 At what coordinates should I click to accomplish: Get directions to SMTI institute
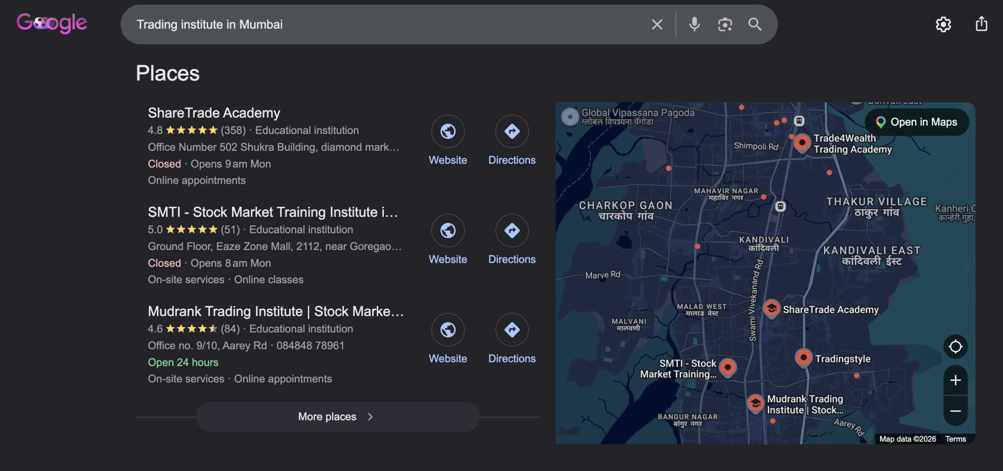click(x=512, y=230)
